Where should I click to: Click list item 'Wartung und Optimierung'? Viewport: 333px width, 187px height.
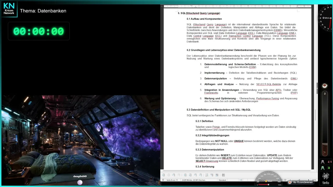220,98
